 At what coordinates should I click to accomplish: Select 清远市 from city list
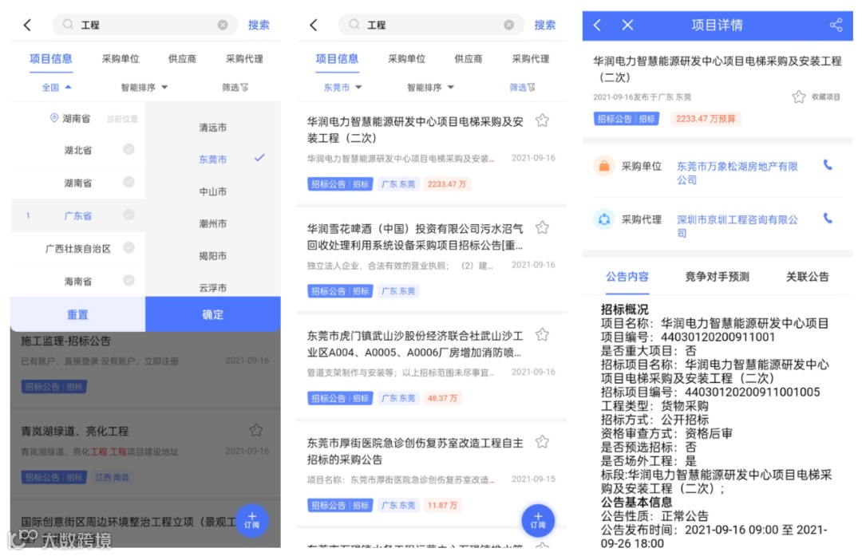tap(213, 128)
